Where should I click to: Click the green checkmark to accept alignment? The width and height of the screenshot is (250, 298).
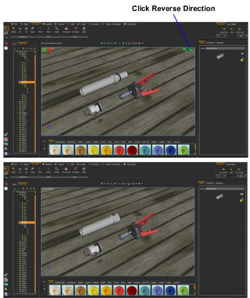click(44, 50)
